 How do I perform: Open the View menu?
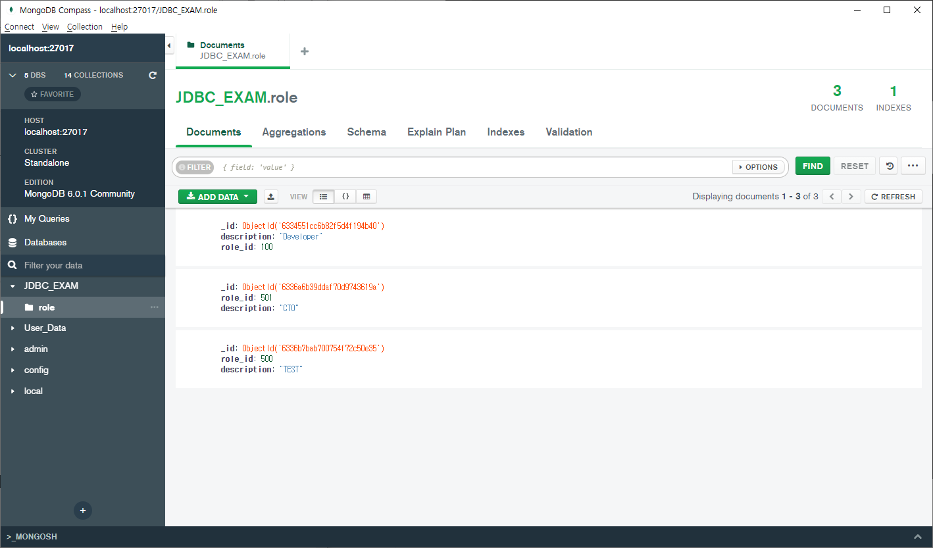[x=51, y=27]
